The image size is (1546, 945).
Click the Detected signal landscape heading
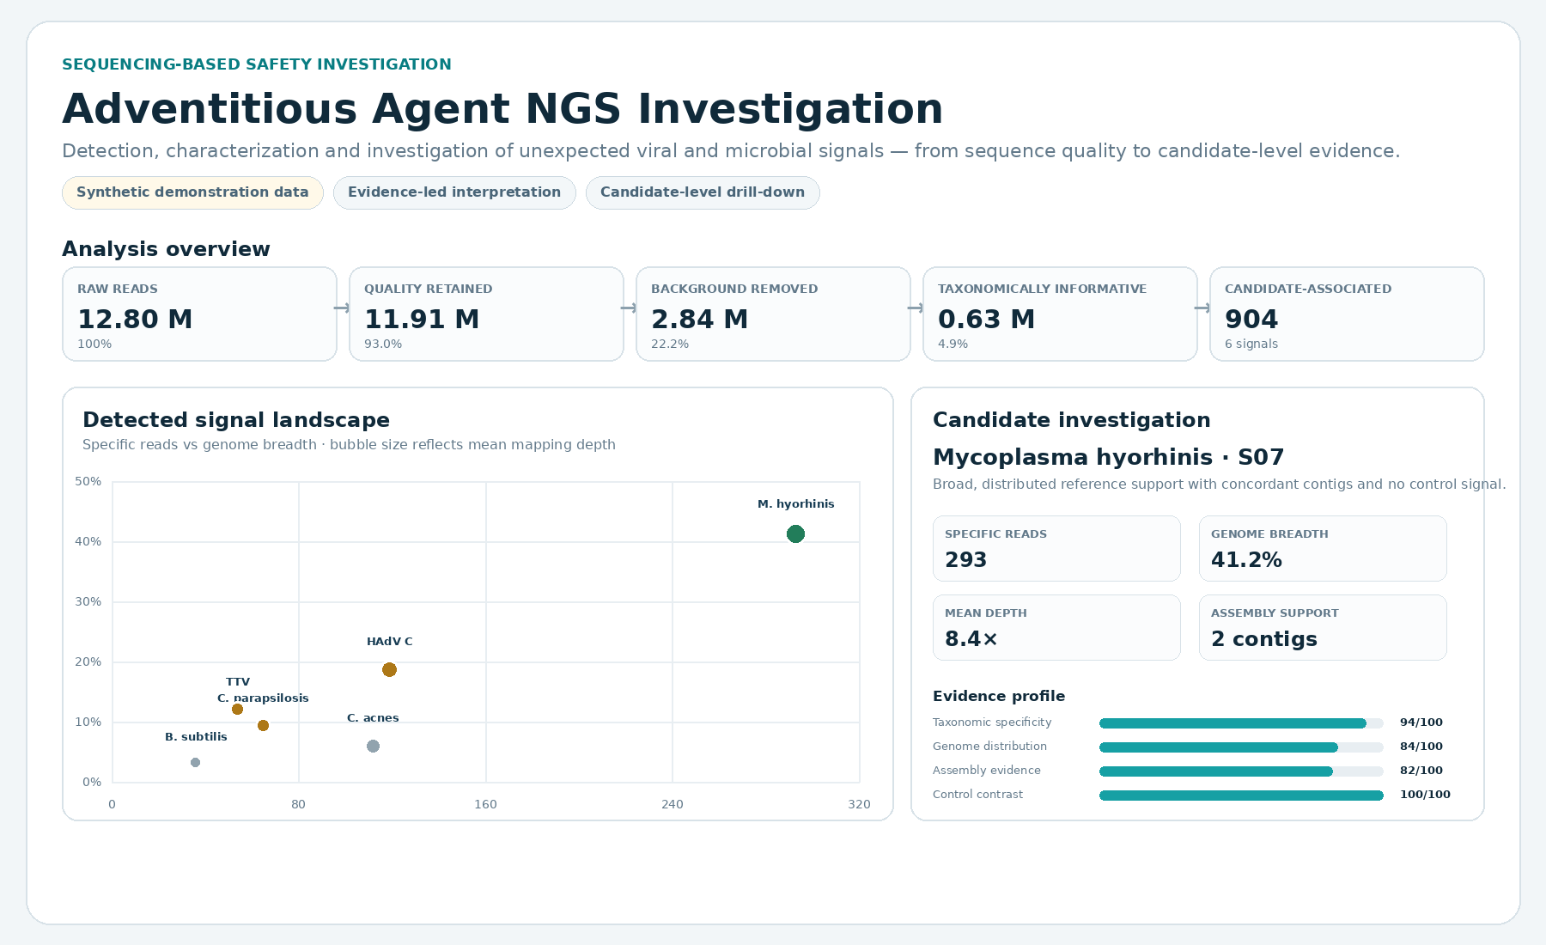point(236,420)
